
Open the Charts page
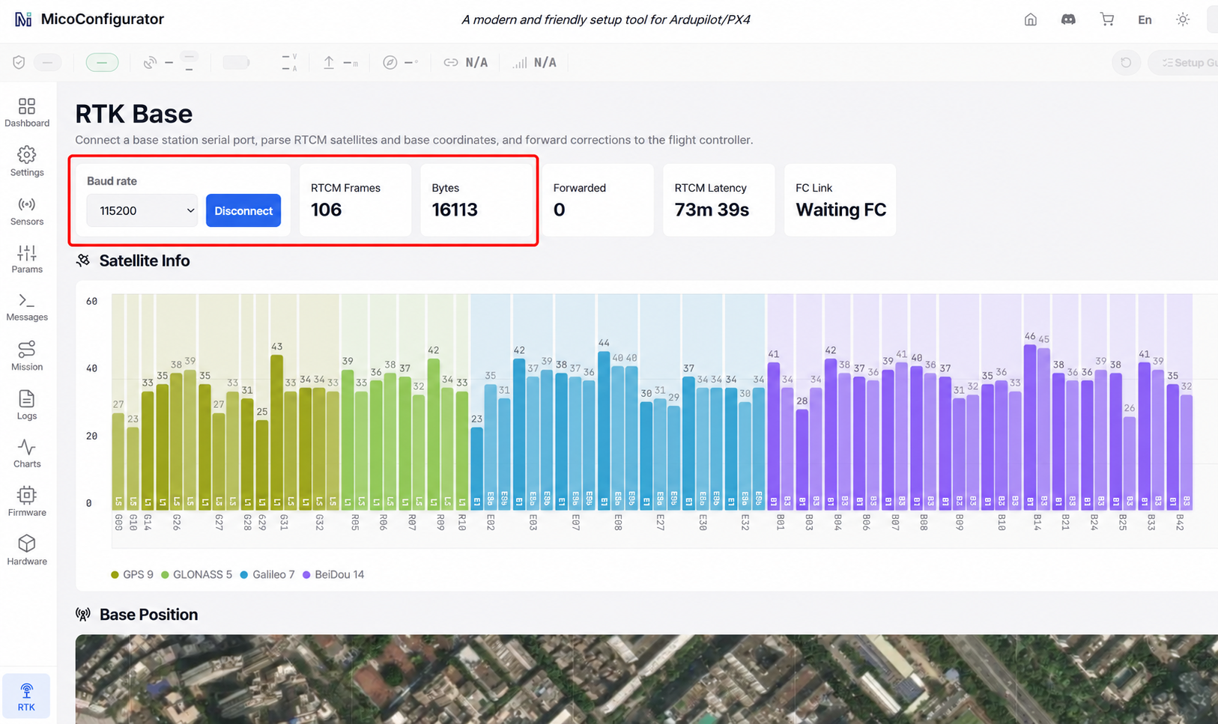(x=27, y=454)
